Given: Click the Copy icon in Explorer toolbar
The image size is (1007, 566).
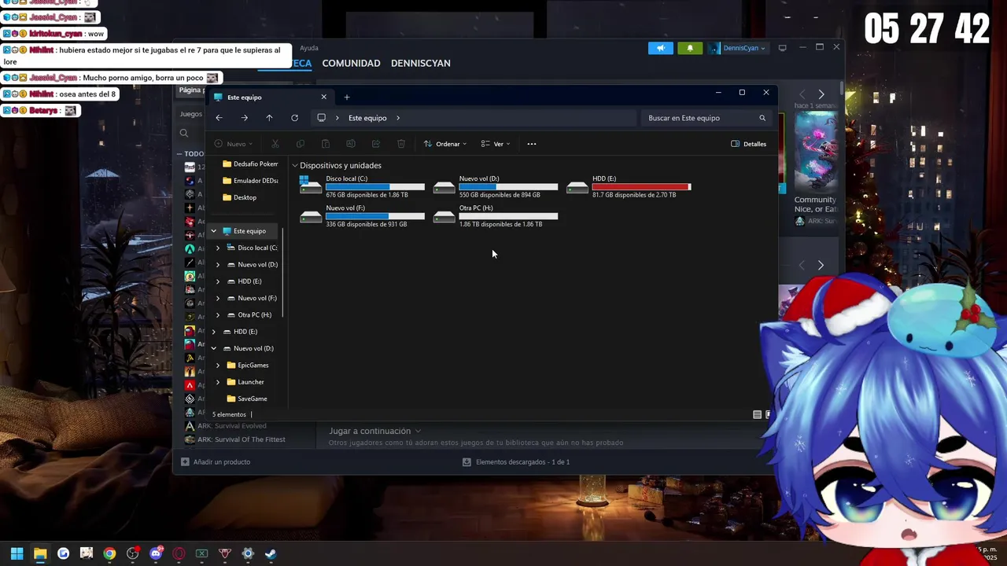Looking at the screenshot, I should point(300,144).
